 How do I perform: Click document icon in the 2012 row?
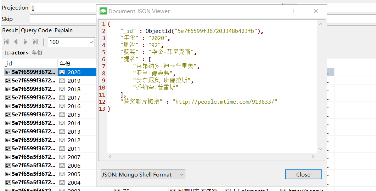(8, 140)
